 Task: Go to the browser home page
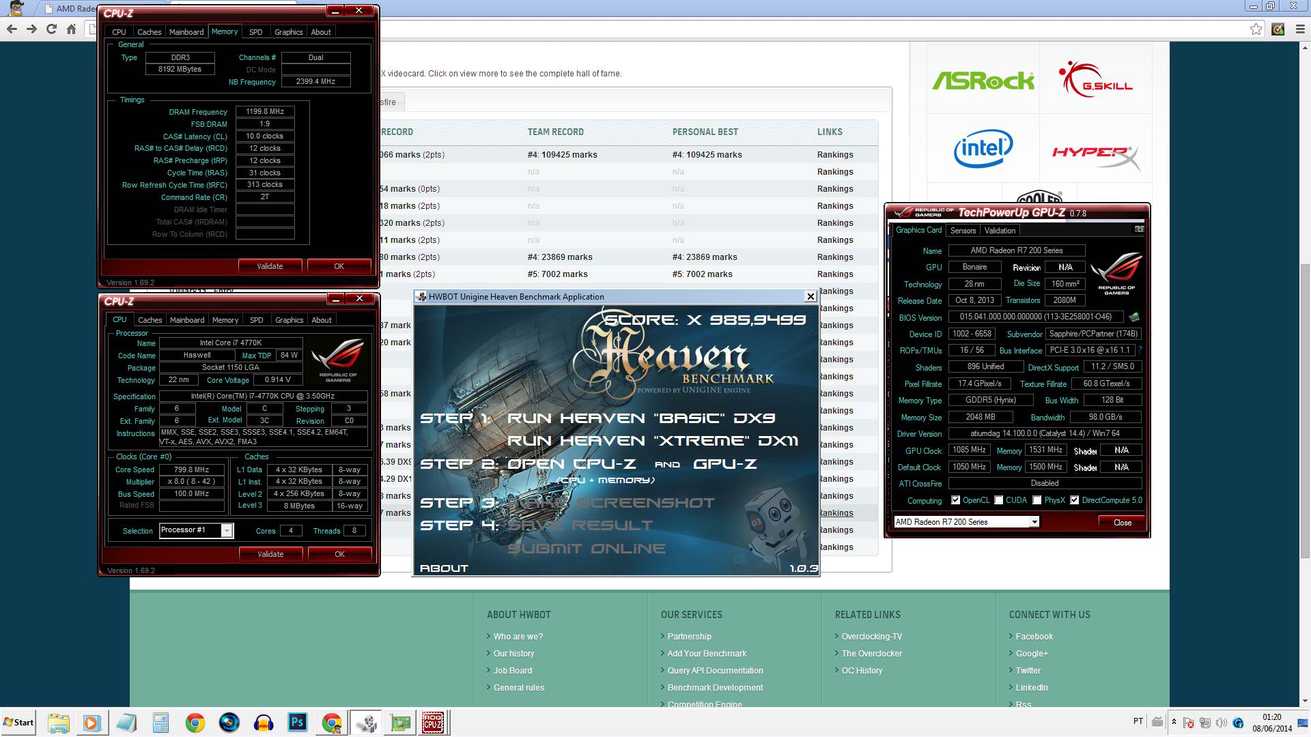coord(71,29)
